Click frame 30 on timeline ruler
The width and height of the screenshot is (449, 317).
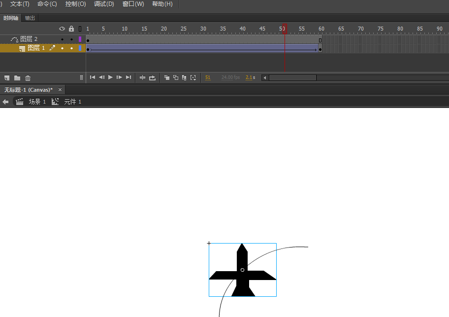202,29
